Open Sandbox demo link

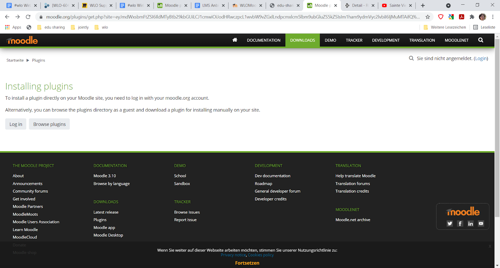coord(182,184)
